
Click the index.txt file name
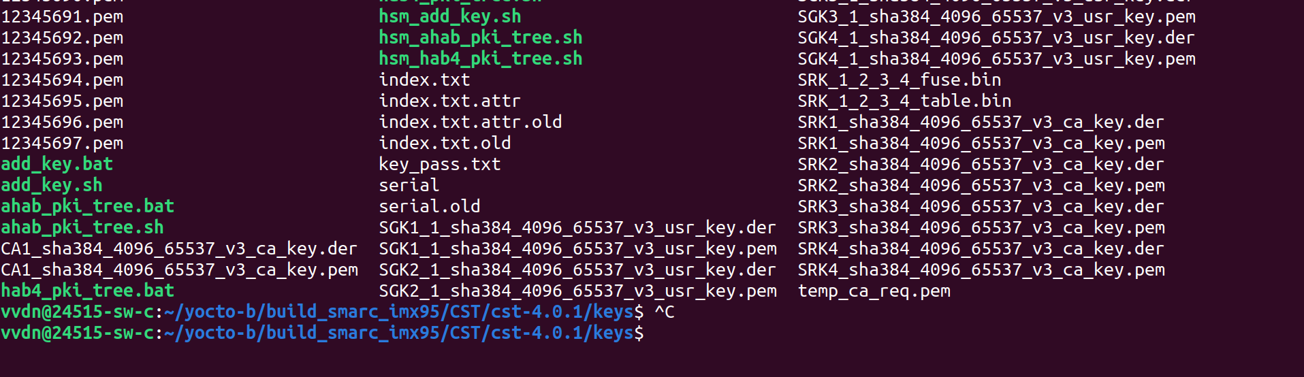pyautogui.click(x=424, y=80)
